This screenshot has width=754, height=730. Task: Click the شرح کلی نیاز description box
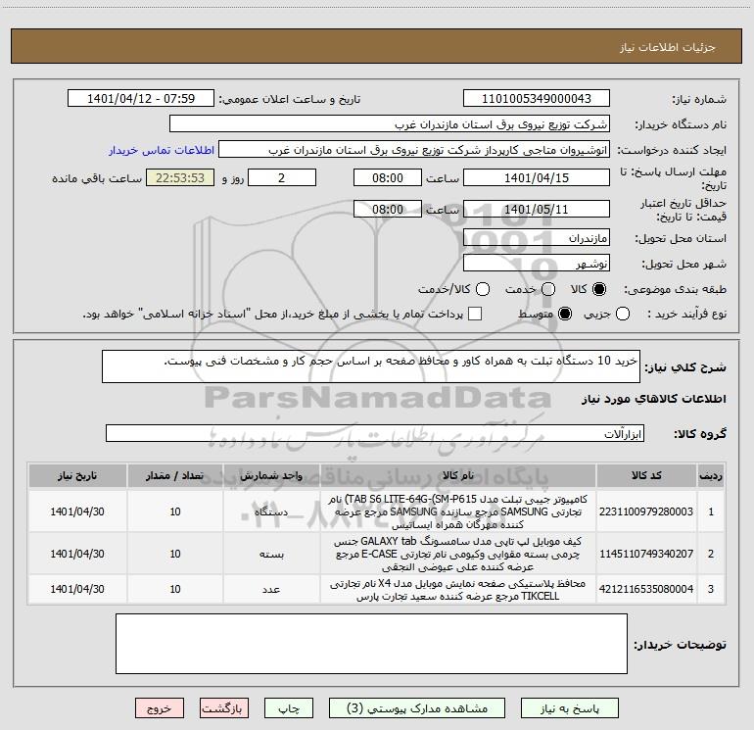coord(371,366)
